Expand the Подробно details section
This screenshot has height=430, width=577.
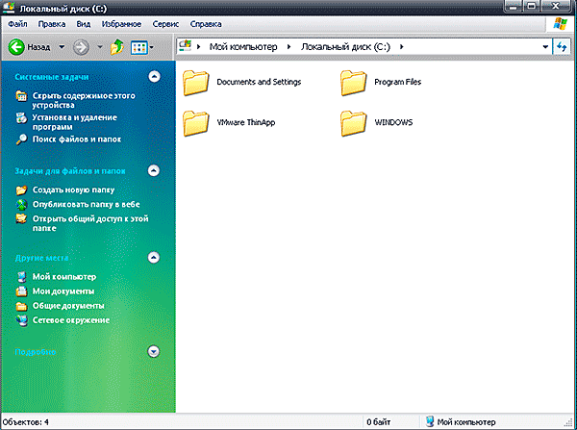click(x=153, y=352)
